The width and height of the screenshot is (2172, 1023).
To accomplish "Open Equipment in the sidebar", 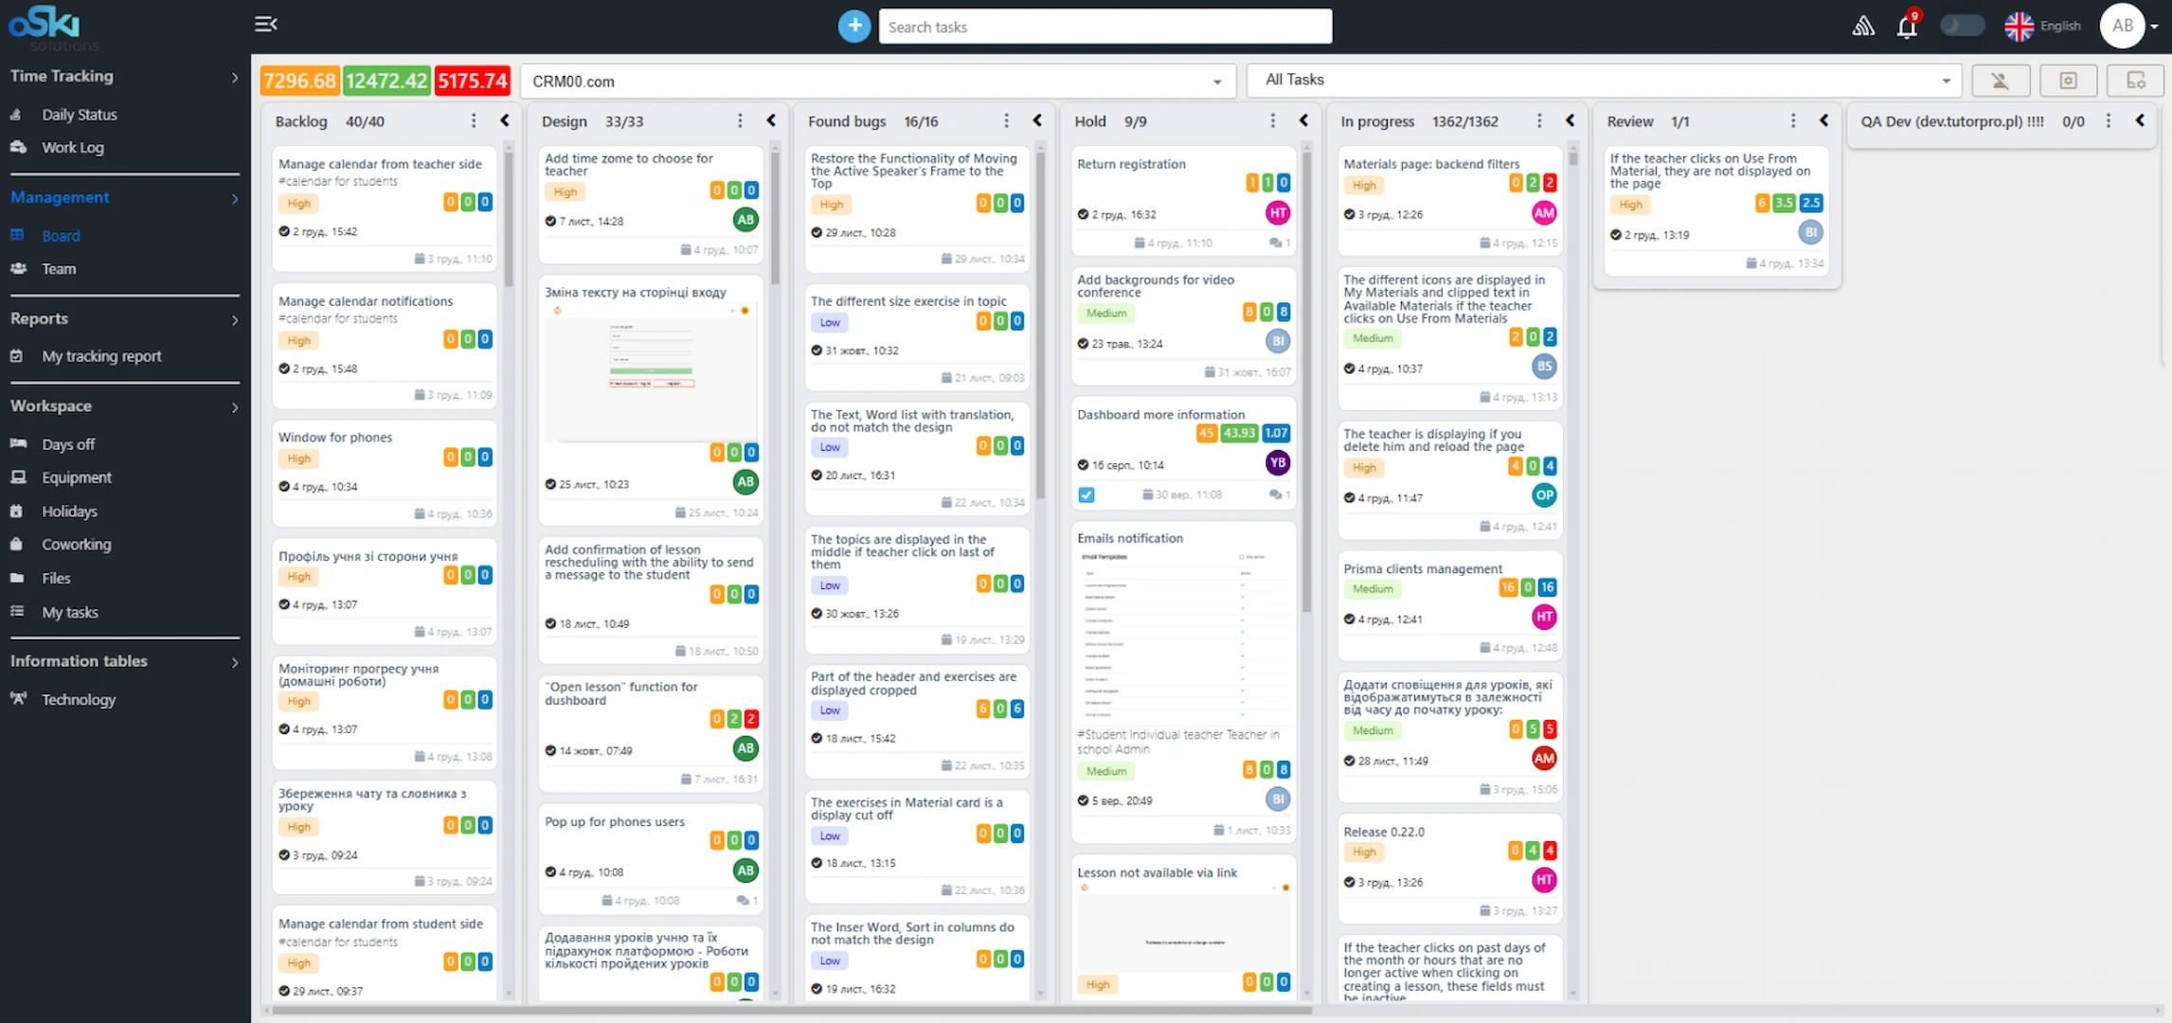I will coord(77,477).
